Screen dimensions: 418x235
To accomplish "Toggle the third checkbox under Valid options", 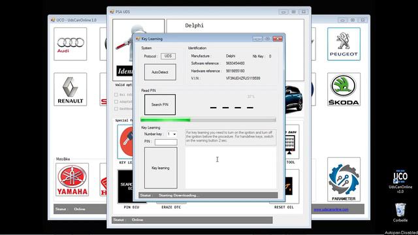I will [x=116, y=109].
